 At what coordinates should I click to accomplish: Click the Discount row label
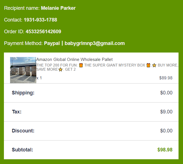[x=23, y=131]
